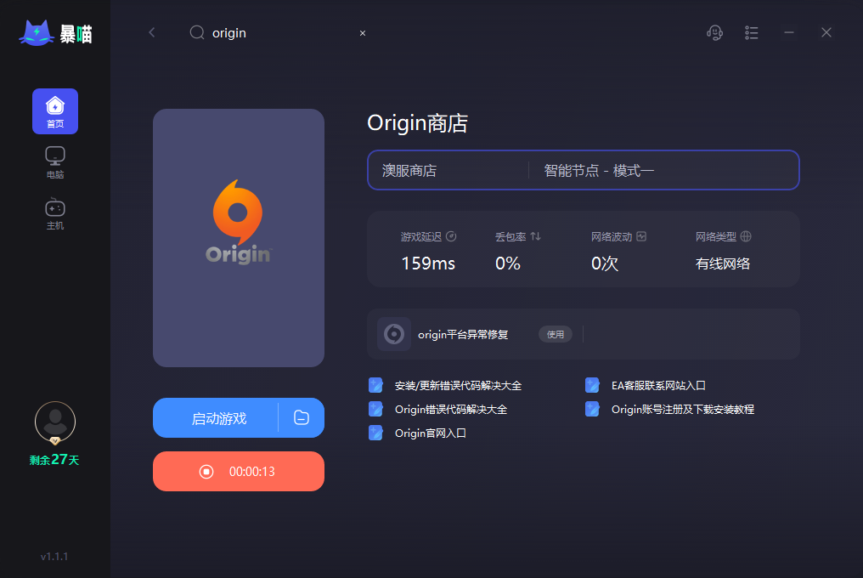Open game folder icon beside 启动游戏
The width and height of the screenshot is (863, 578).
pos(302,417)
